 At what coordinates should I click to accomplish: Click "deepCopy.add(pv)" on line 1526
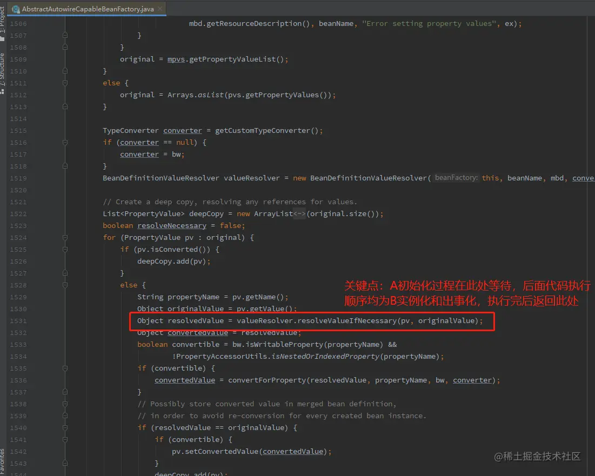(x=171, y=262)
